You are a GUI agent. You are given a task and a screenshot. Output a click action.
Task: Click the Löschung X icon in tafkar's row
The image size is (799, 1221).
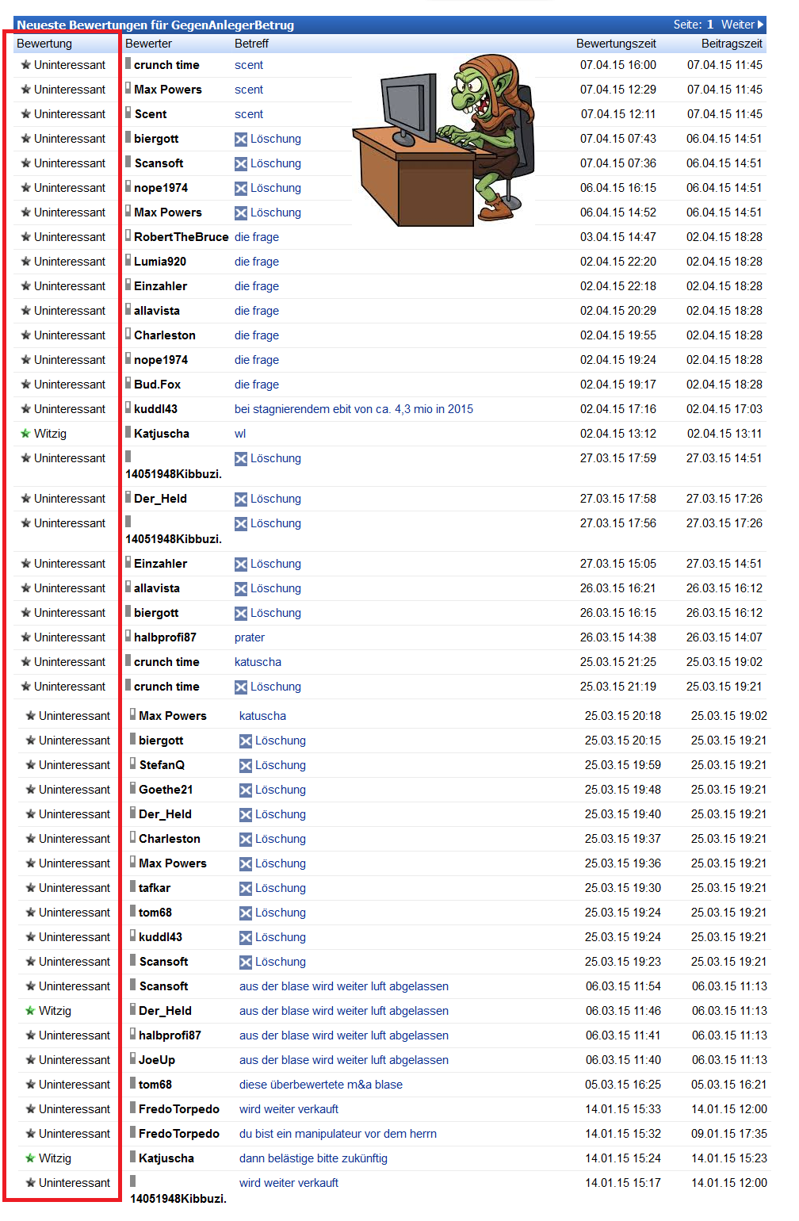(246, 889)
